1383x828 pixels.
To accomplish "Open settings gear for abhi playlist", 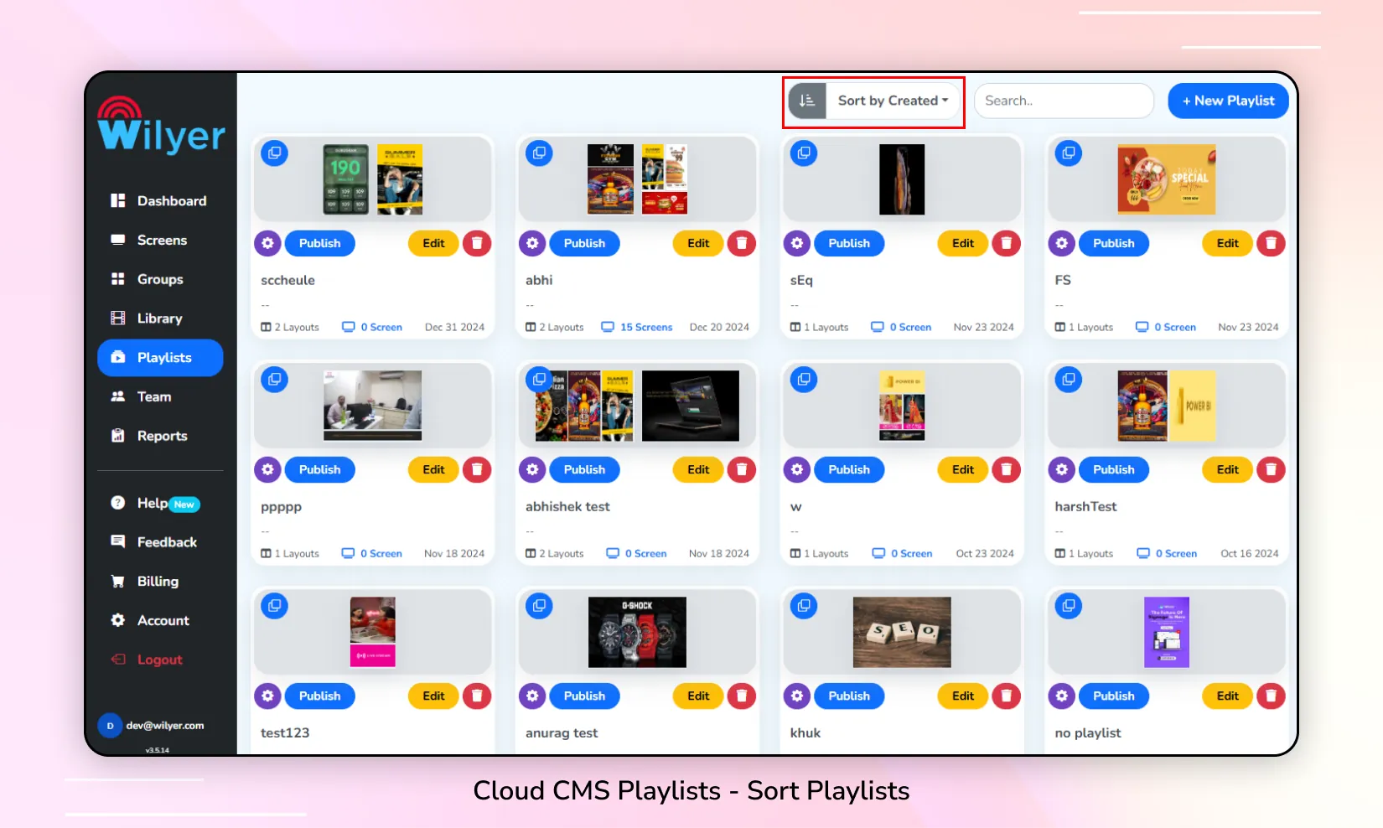I will pyautogui.click(x=532, y=244).
